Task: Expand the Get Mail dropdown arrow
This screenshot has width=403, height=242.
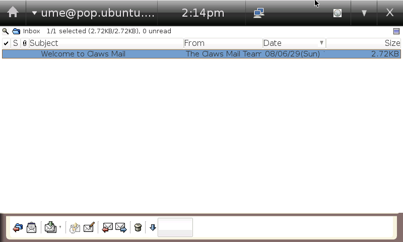Action: click(x=60, y=227)
